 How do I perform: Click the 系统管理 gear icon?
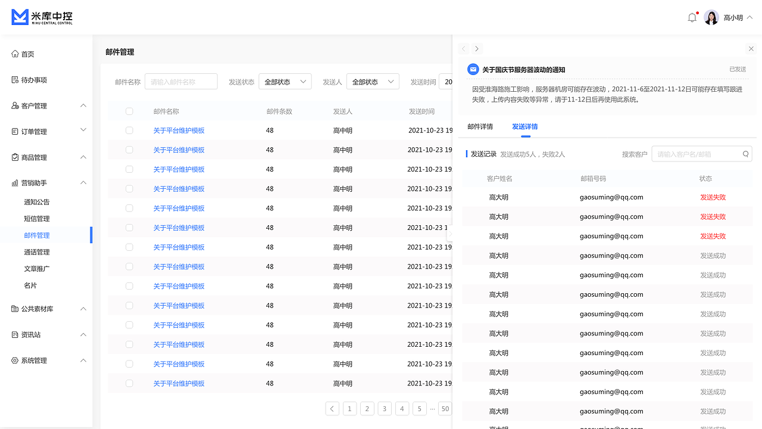tap(15, 360)
